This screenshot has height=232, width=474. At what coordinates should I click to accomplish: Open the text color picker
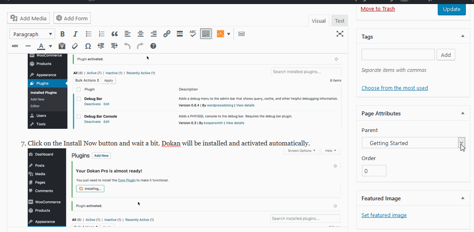tap(42, 46)
